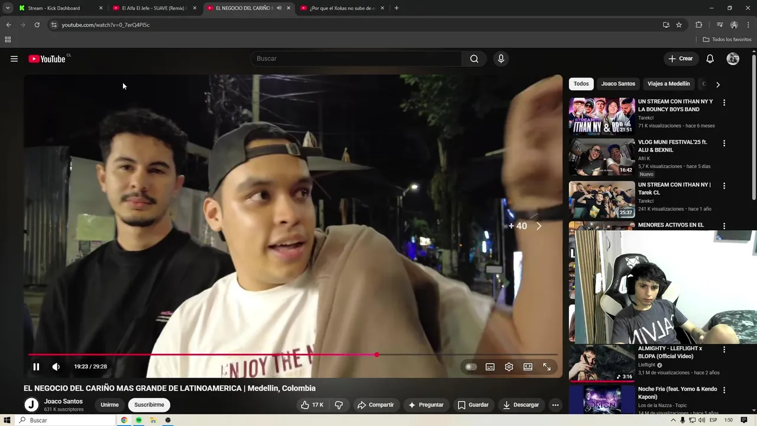The image size is (757, 426).
Task: Select the Todos filter chip
Action: pyautogui.click(x=581, y=84)
